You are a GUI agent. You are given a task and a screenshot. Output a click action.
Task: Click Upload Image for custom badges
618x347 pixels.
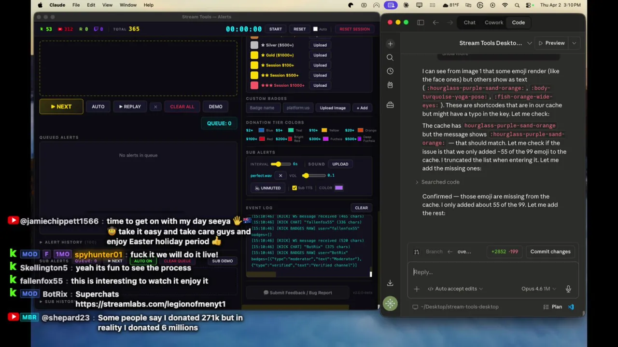click(332, 108)
